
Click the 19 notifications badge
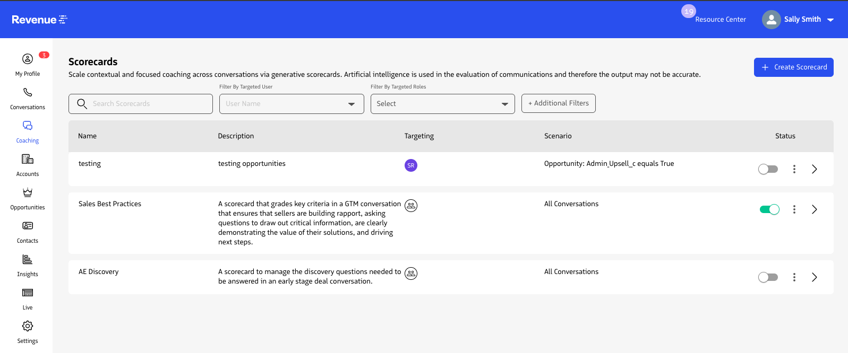click(x=689, y=11)
